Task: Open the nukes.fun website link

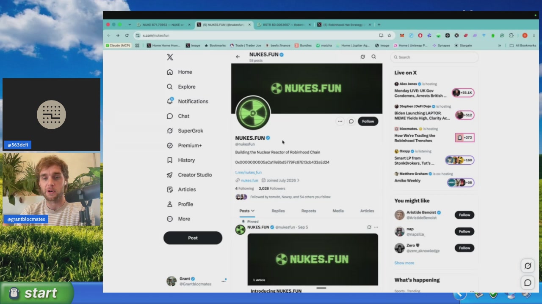Action: click(x=249, y=180)
